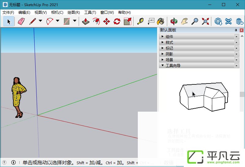
Task: Open the 视图(V) menu
Action: pyautogui.click(x=41, y=13)
